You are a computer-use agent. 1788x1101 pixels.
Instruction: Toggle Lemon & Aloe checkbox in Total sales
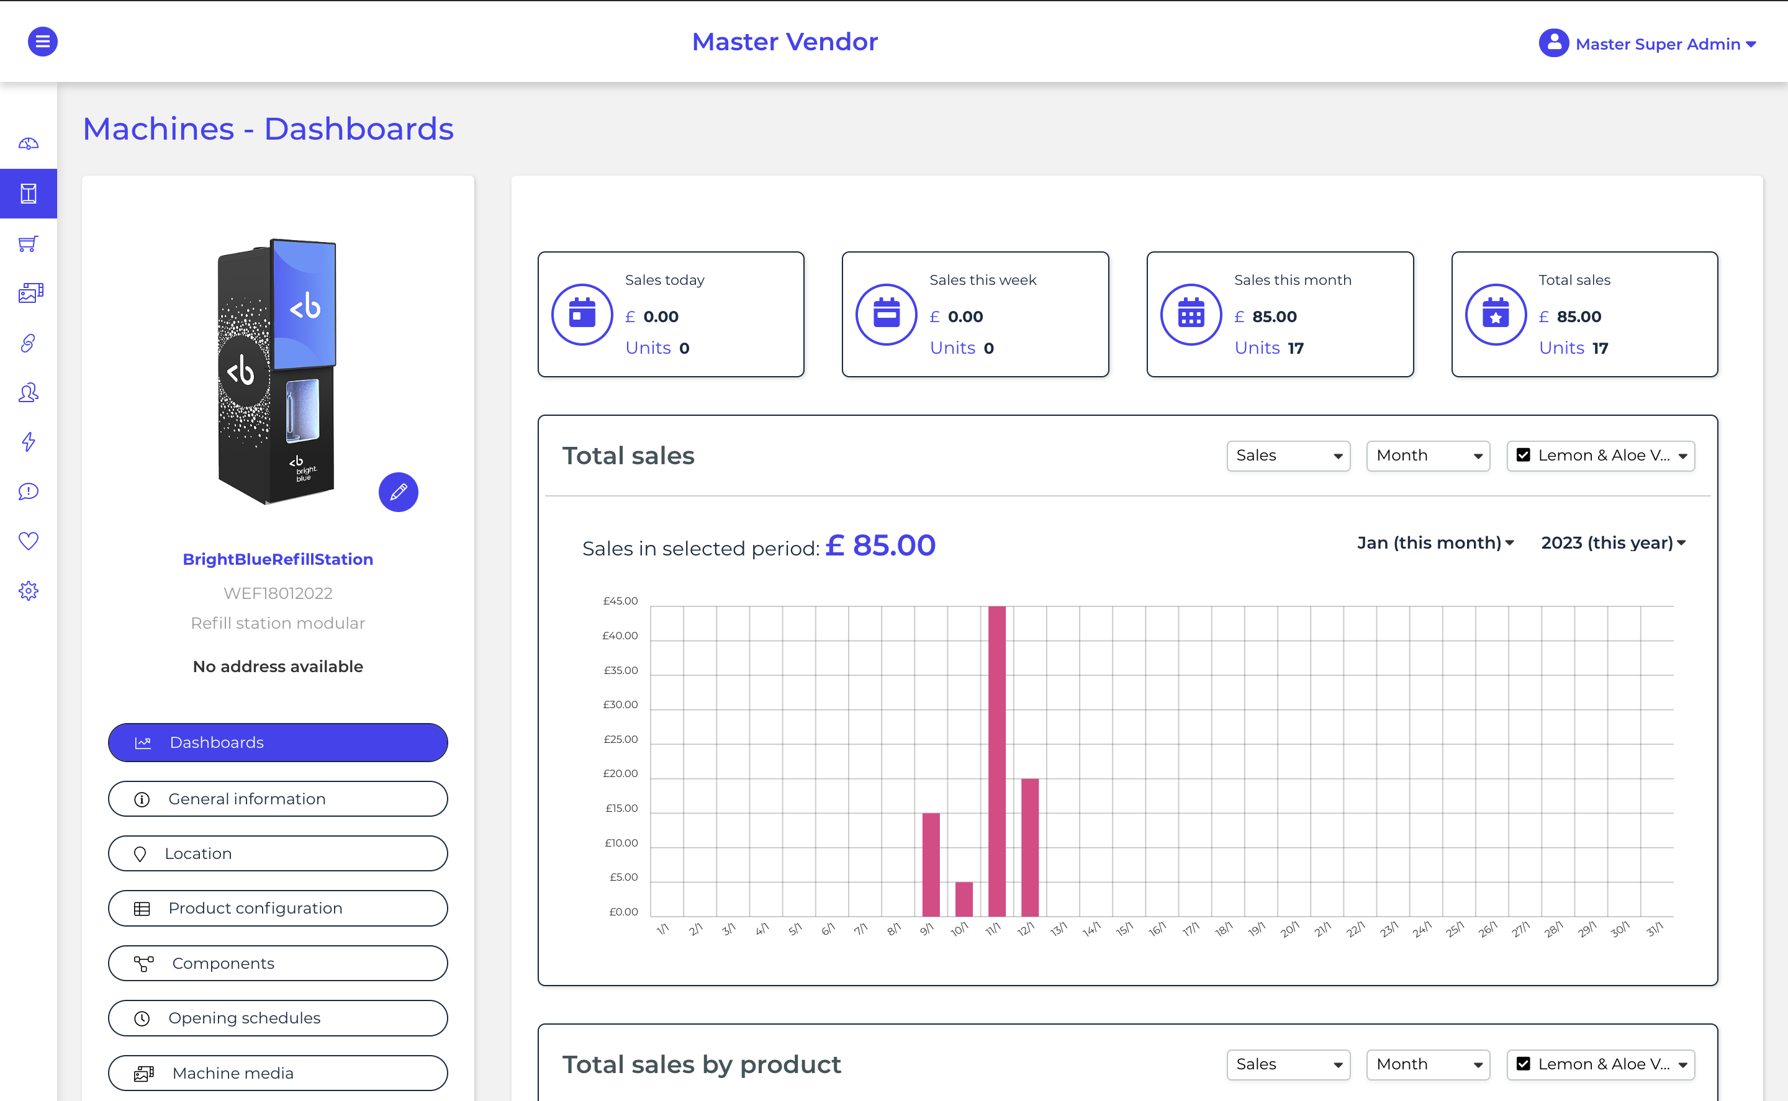pyautogui.click(x=1523, y=455)
